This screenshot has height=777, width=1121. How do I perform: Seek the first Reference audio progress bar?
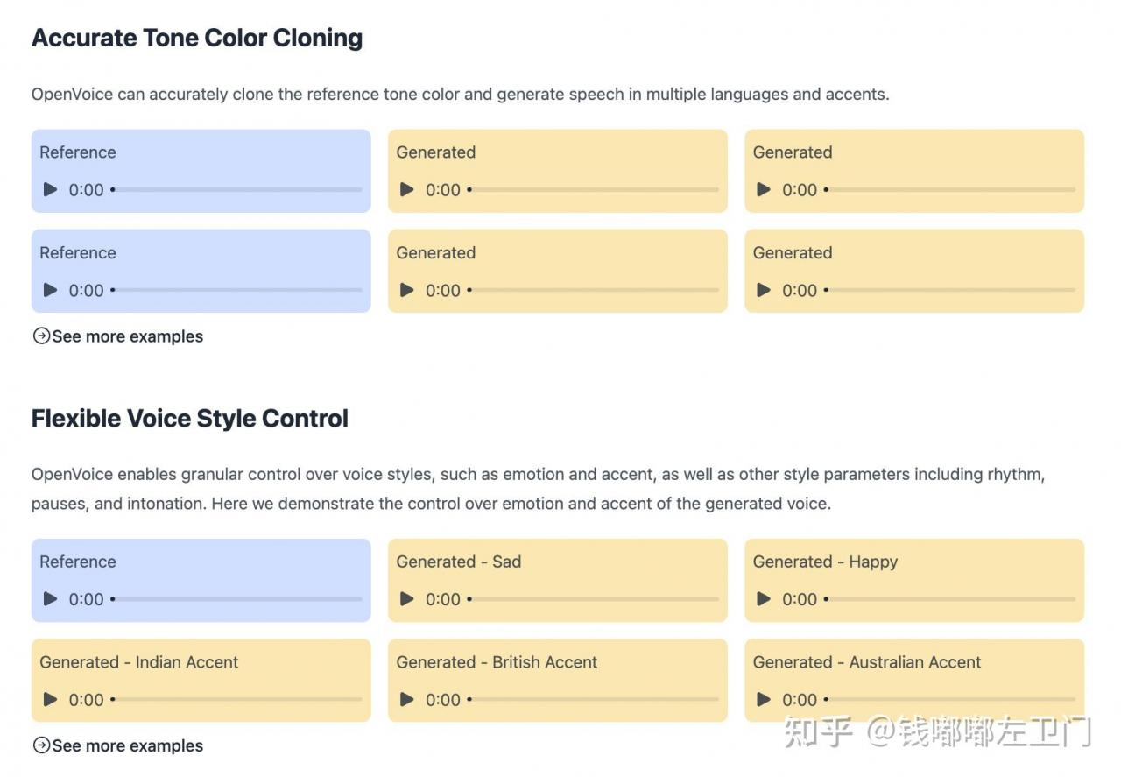click(236, 189)
